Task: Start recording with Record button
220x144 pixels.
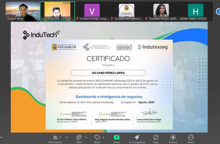Action: coord(173,139)
